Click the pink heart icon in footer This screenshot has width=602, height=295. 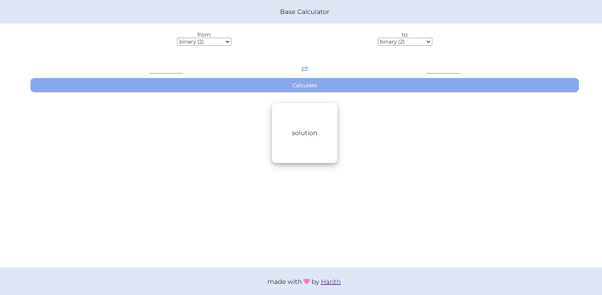point(307,281)
